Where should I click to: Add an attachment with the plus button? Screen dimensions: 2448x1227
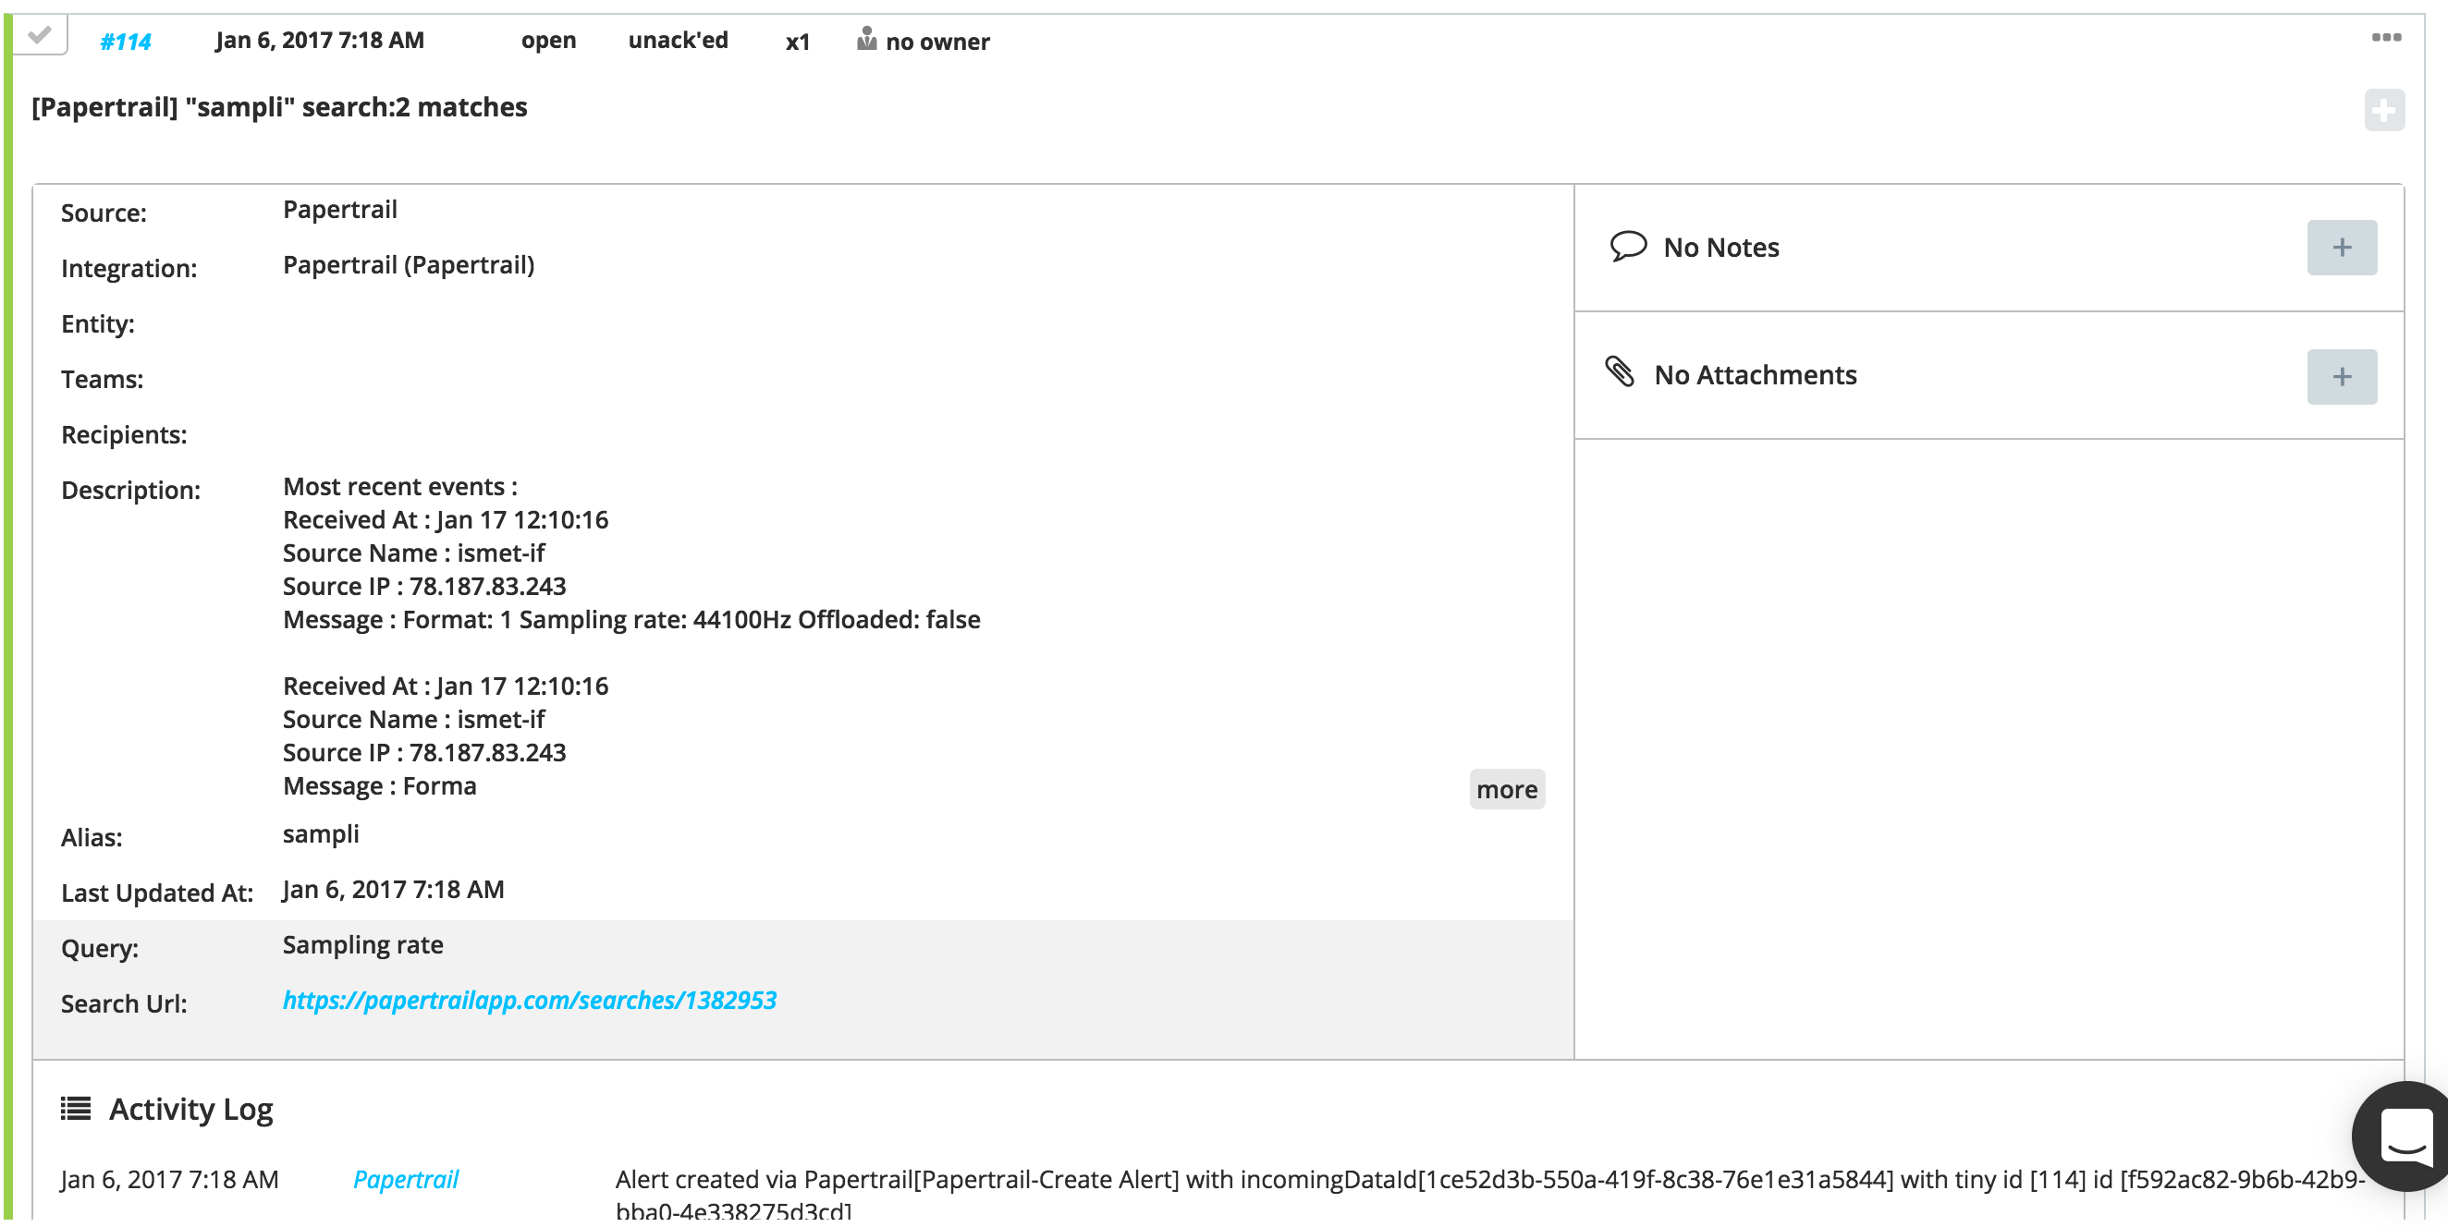2341,377
